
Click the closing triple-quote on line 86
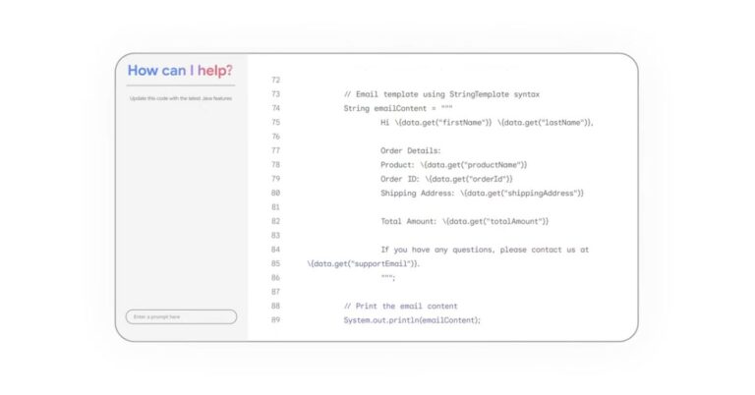387,278
